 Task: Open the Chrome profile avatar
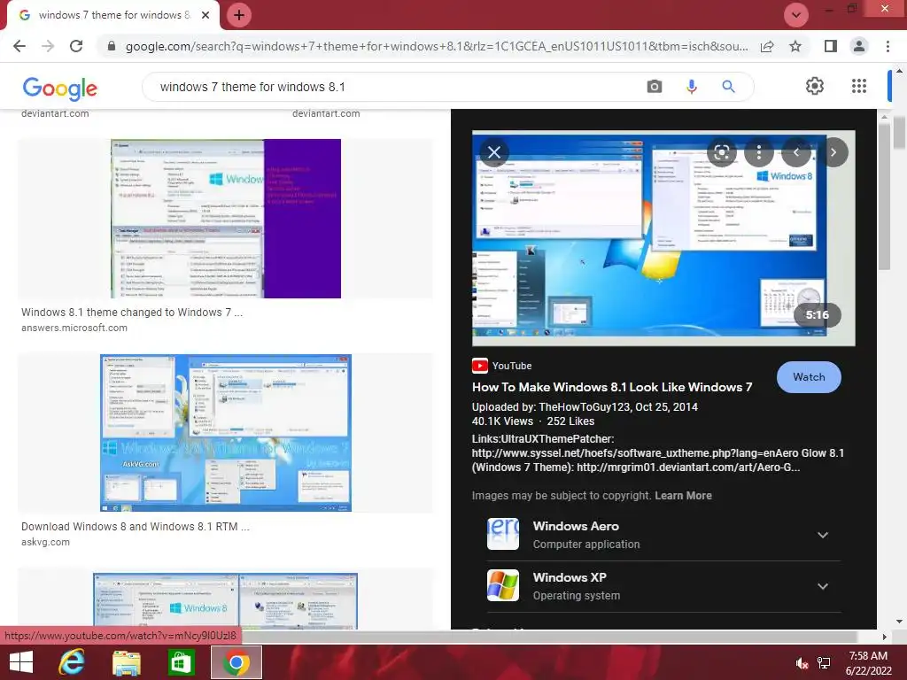pyautogui.click(x=859, y=46)
